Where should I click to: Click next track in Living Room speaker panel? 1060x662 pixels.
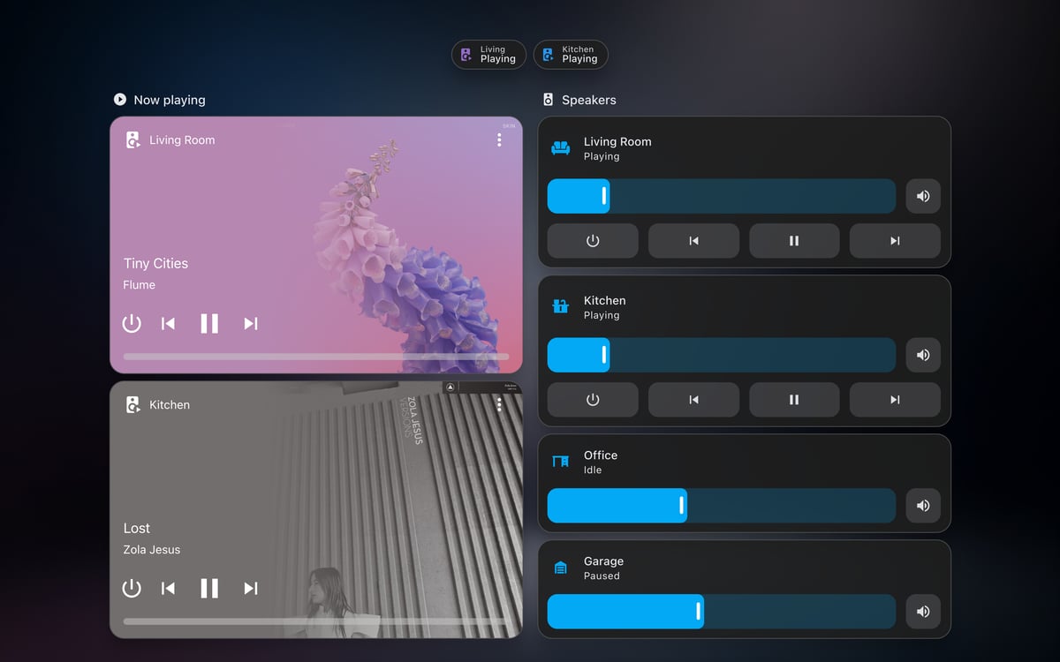tap(895, 240)
